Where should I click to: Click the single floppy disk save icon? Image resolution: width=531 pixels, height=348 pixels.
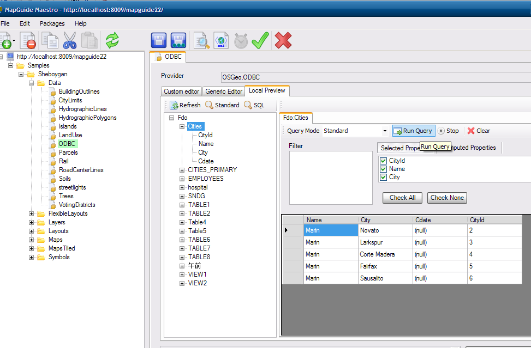(158, 40)
